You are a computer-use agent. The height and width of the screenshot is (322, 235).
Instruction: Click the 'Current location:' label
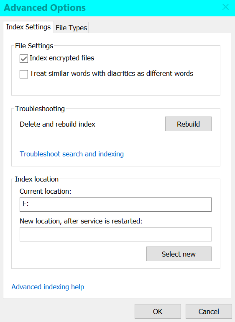tap(45, 191)
